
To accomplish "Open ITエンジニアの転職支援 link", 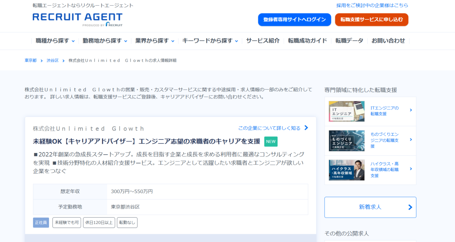I will [385, 111].
